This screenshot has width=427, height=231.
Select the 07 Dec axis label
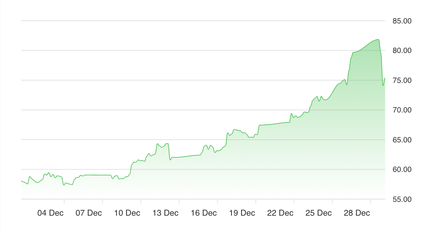(89, 213)
